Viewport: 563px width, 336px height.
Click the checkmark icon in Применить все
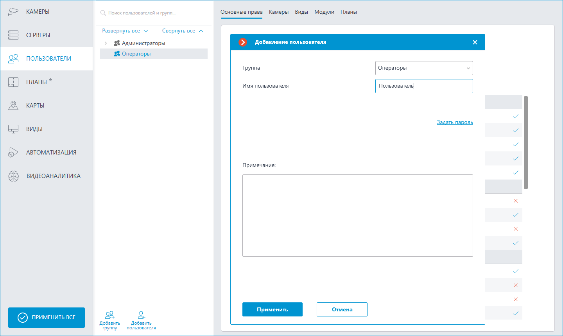coord(23,318)
